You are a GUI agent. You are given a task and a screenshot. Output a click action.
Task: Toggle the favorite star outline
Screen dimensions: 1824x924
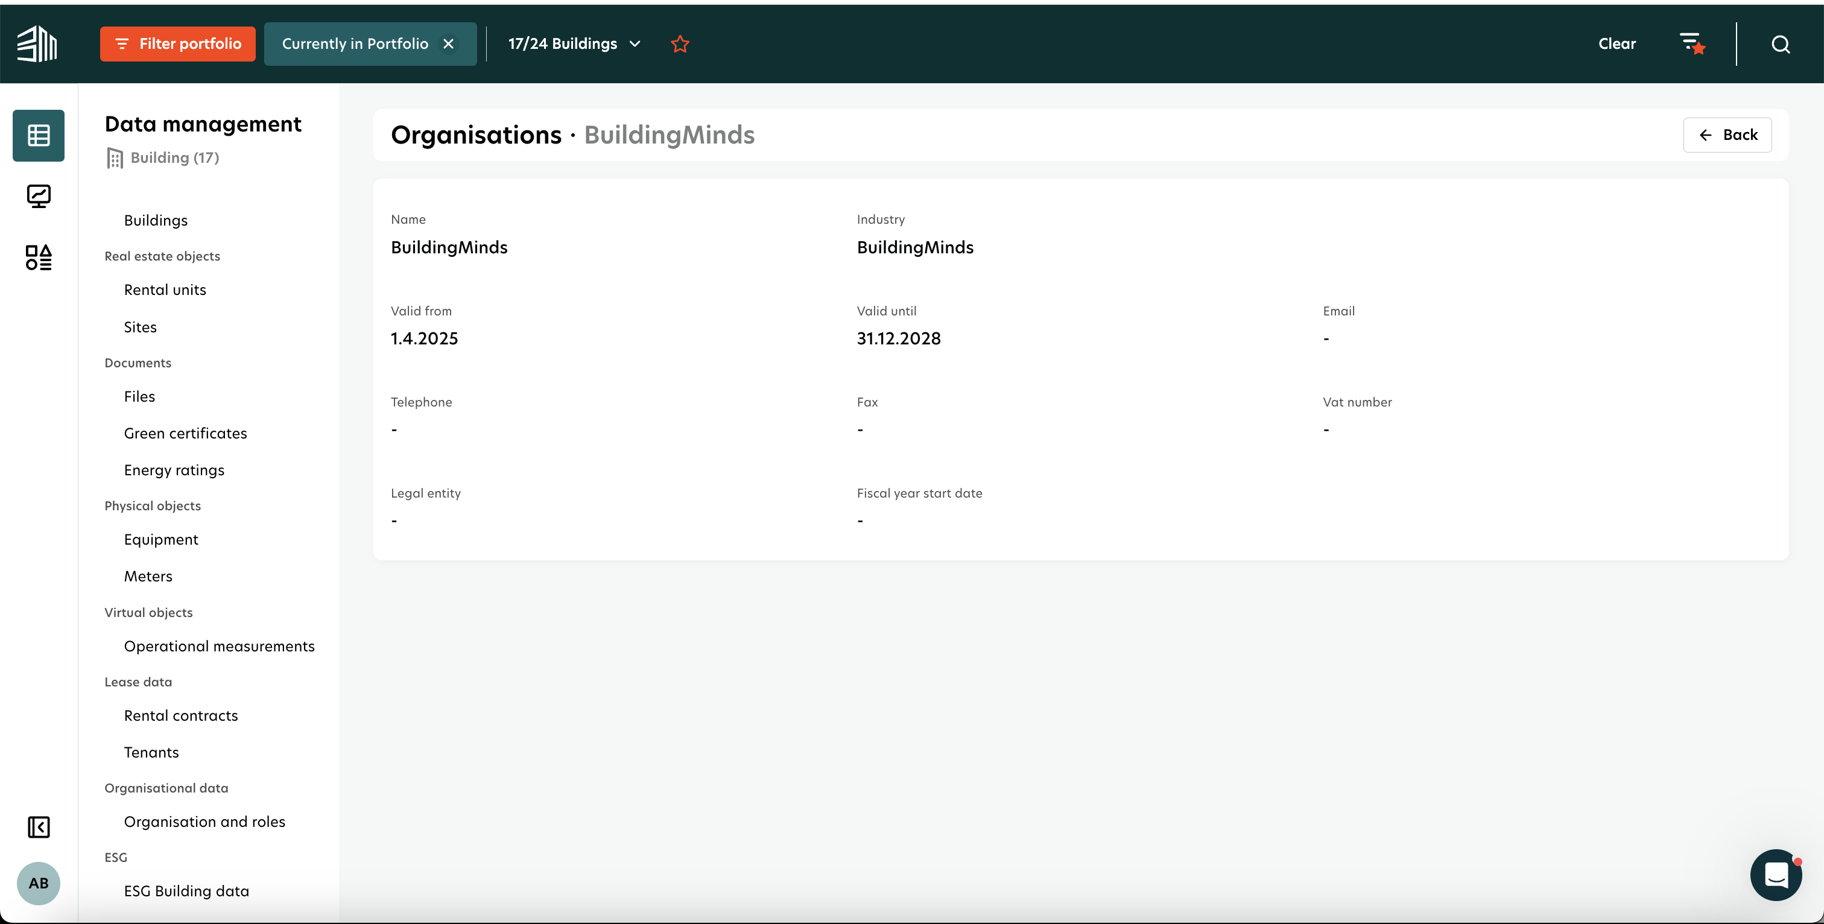pos(680,44)
